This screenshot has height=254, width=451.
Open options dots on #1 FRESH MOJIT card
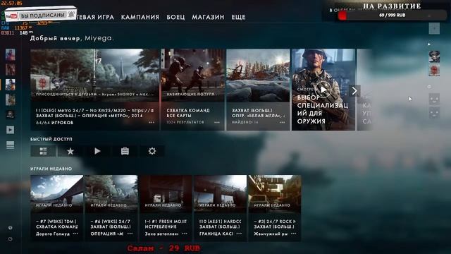pos(185,234)
